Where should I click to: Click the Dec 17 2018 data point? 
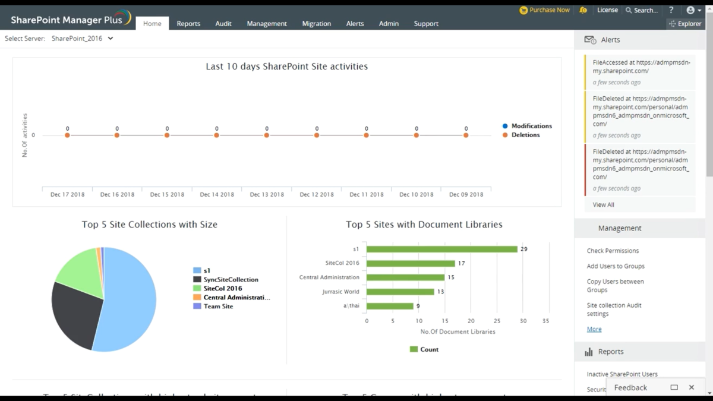click(x=67, y=135)
